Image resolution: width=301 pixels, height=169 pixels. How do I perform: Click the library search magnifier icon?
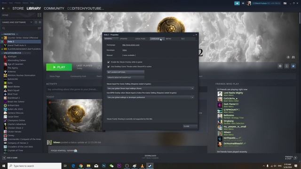pos(3,28)
